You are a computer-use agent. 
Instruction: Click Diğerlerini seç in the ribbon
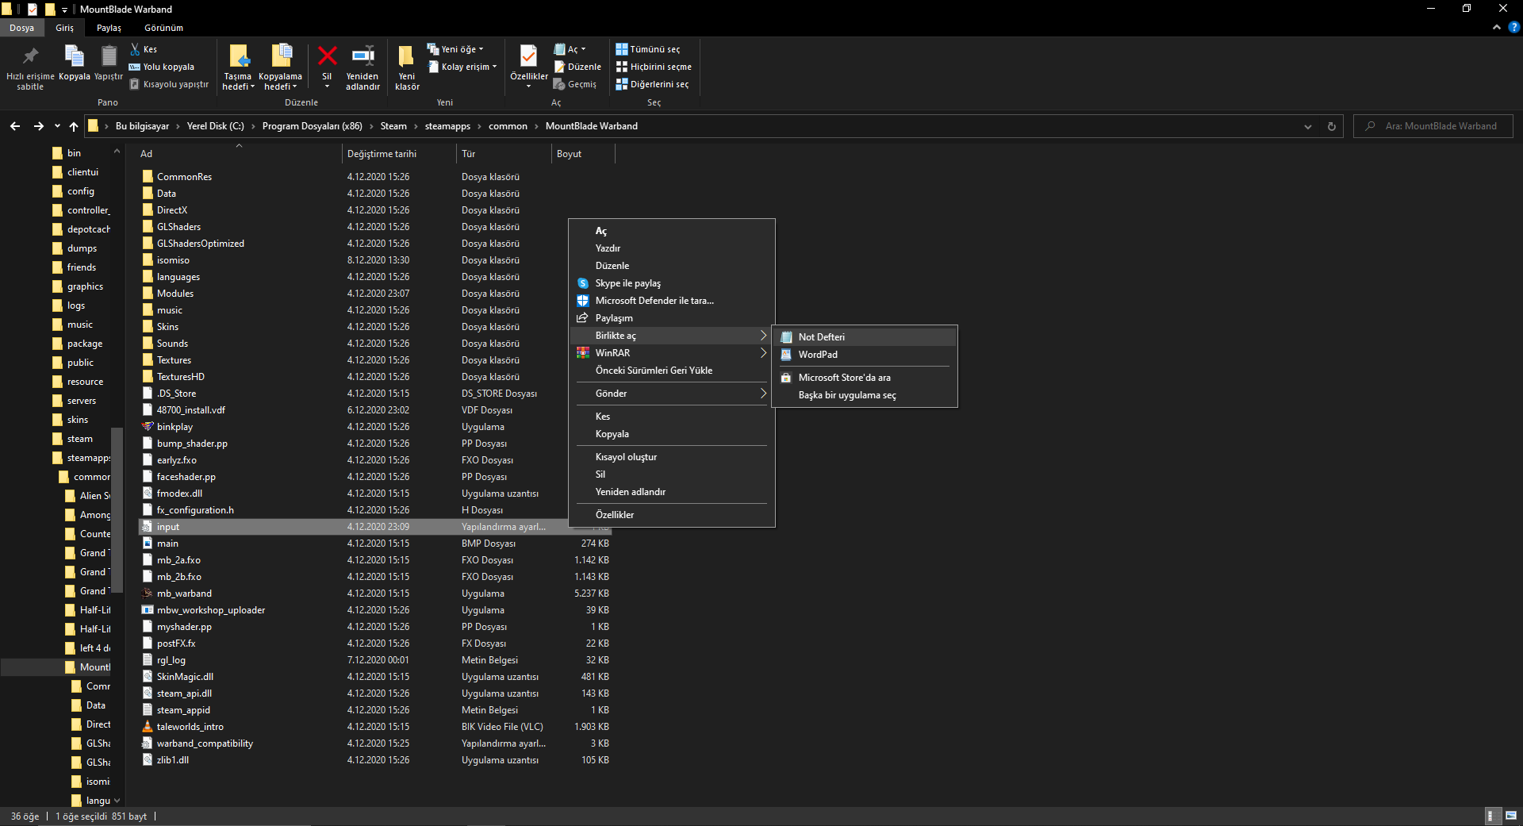652,84
